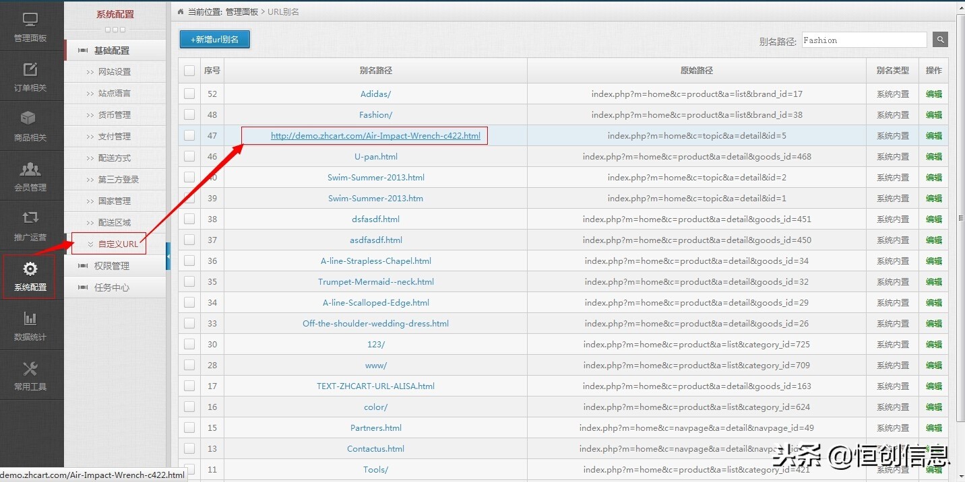This screenshot has height=482, width=965.
Task: Click the +新增url别名 button
Action: (215, 40)
